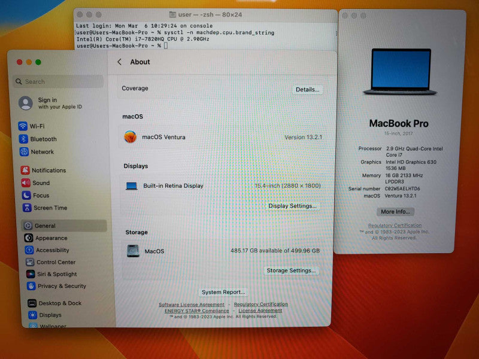Click the Wi-Fi icon in sidebar
The height and width of the screenshot is (359, 479).
click(x=23, y=126)
